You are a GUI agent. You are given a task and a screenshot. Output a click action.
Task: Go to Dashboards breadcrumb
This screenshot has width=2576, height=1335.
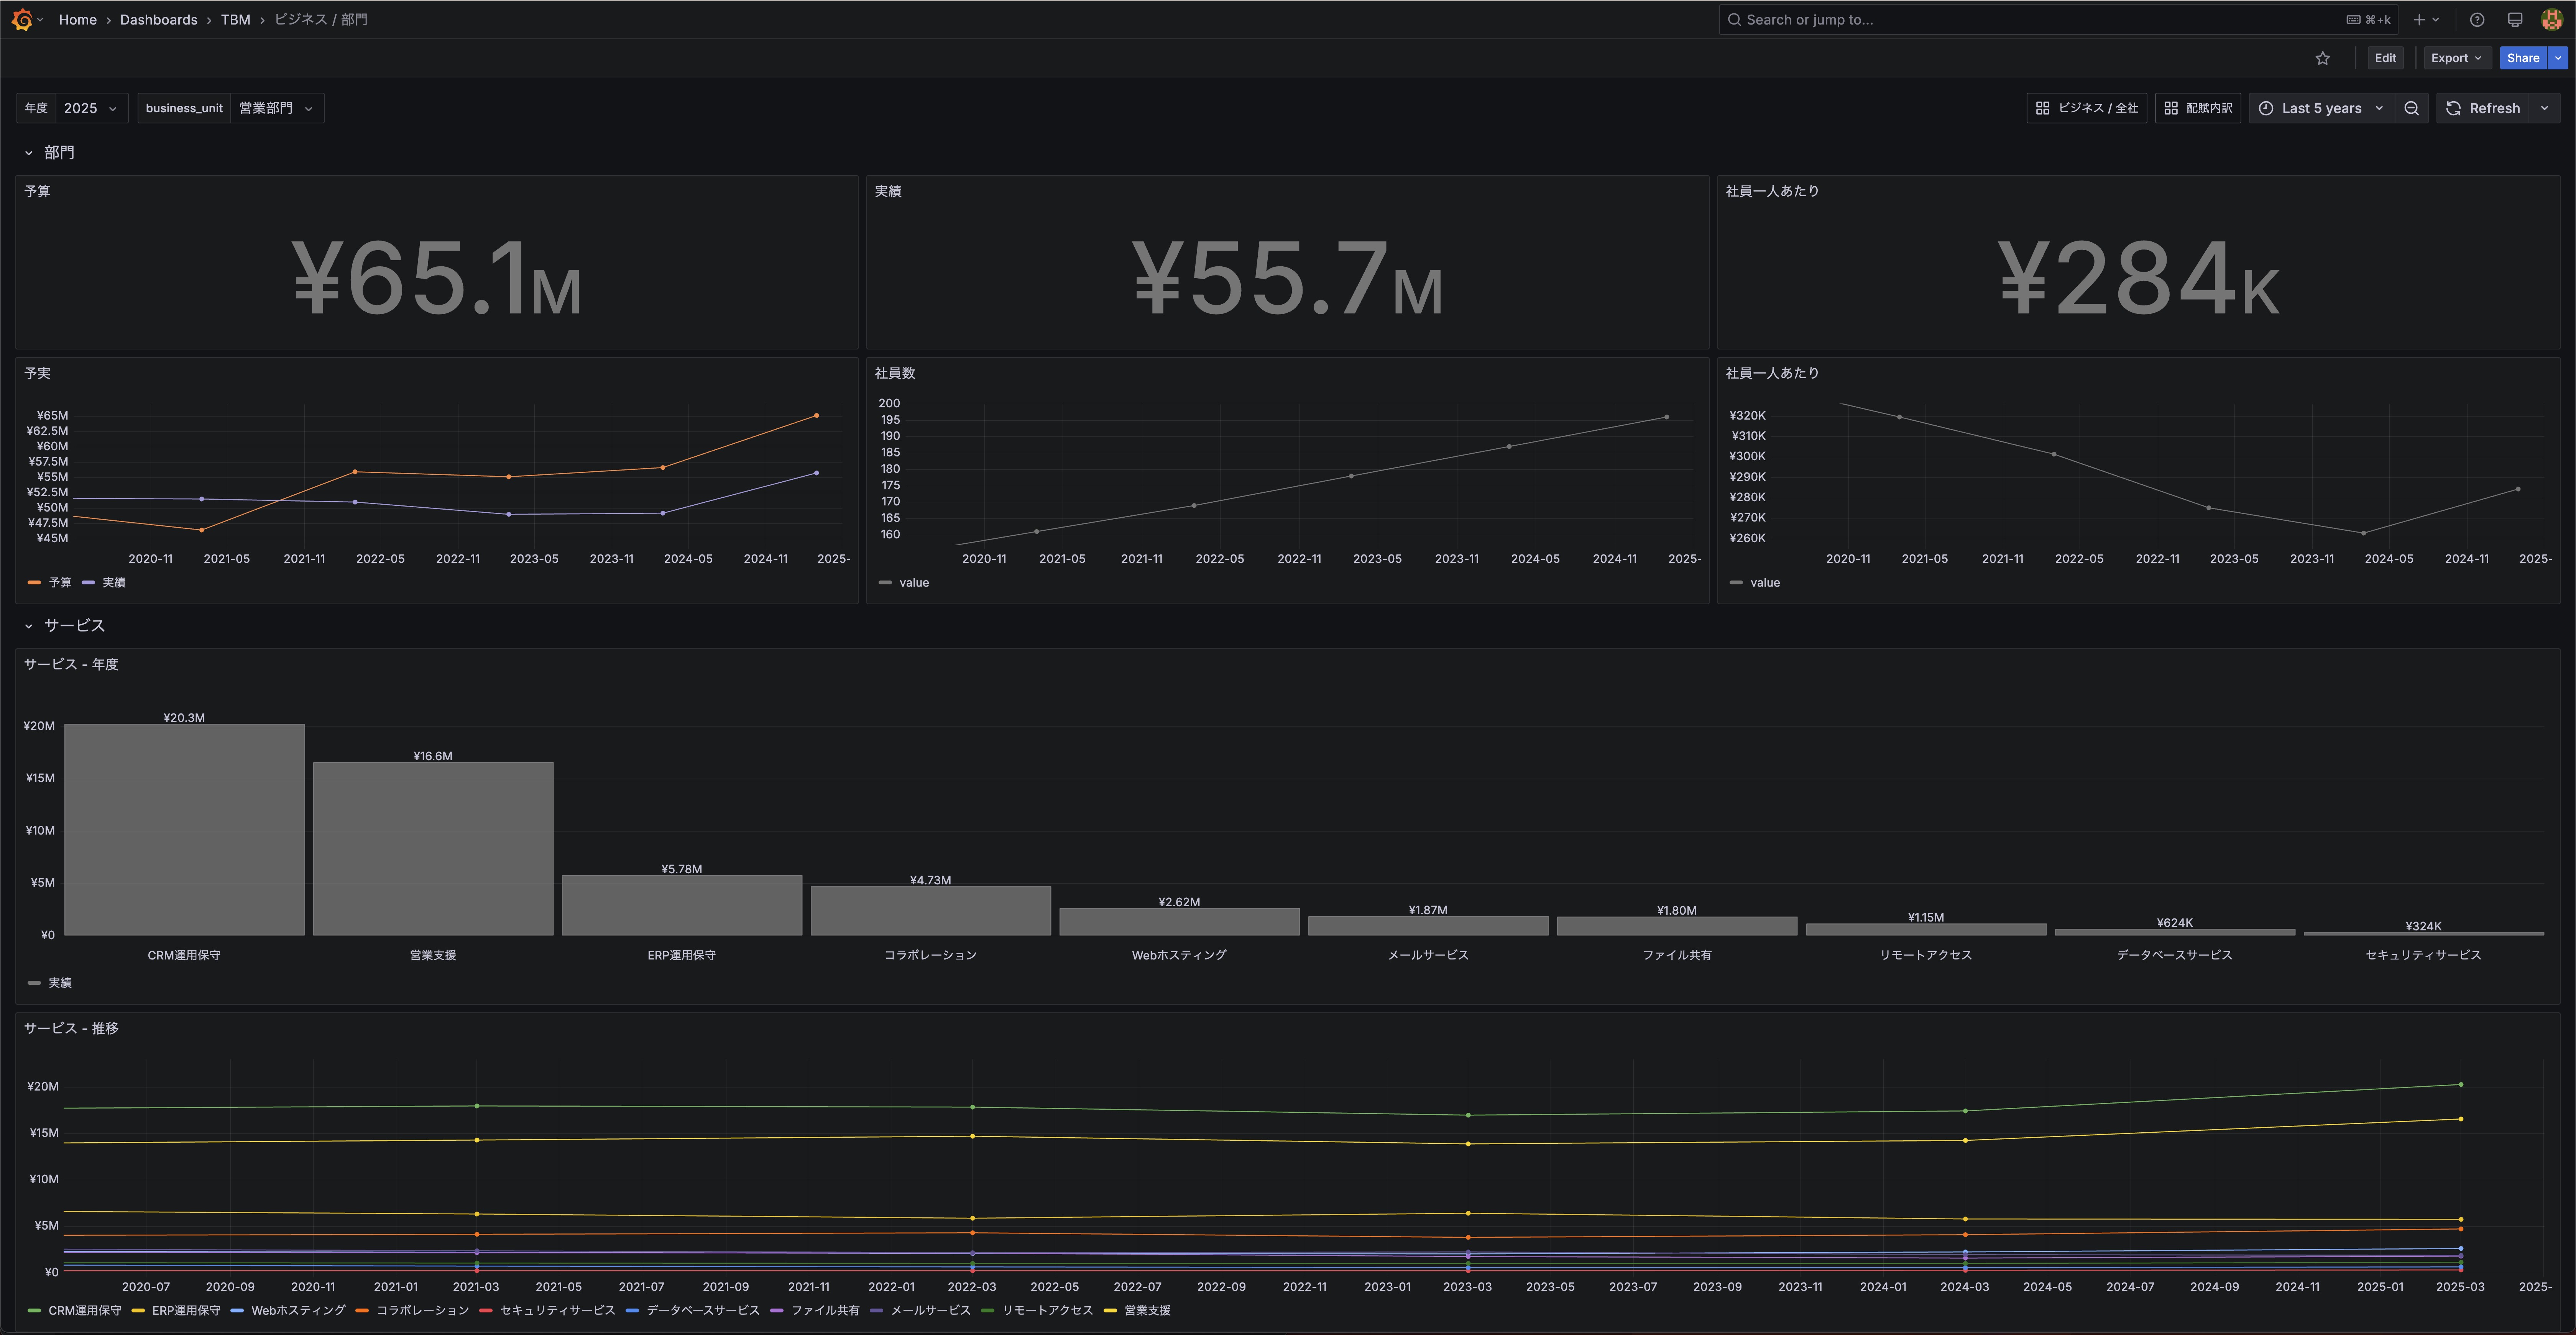click(159, 19)
